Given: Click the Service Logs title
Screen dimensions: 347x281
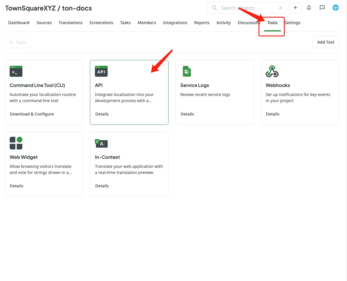Looking at the screenshot, I should click(x=194, y=85).
